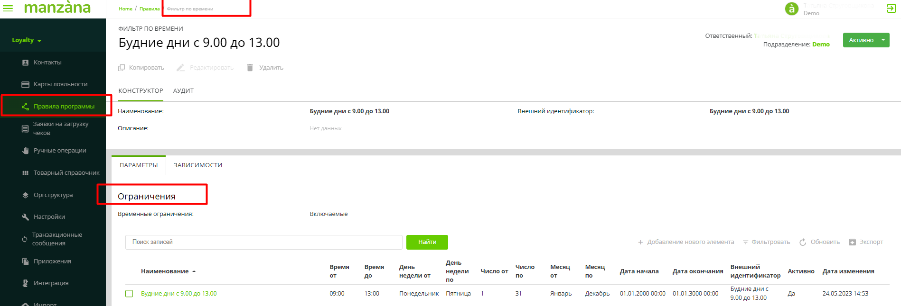Switch to the АУДИТ tab
Viewport: 901px width, 306px height.
coord(183,91)
